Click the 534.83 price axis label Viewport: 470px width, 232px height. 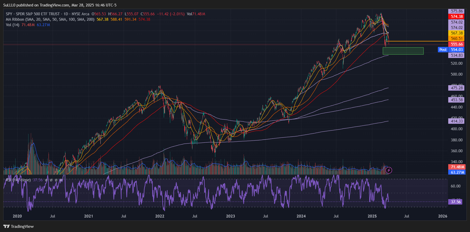457,55
